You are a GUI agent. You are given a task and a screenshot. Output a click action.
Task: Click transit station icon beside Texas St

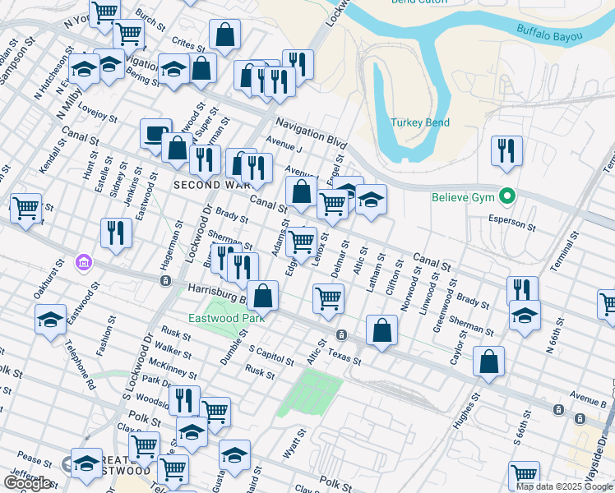coord(342,334)
